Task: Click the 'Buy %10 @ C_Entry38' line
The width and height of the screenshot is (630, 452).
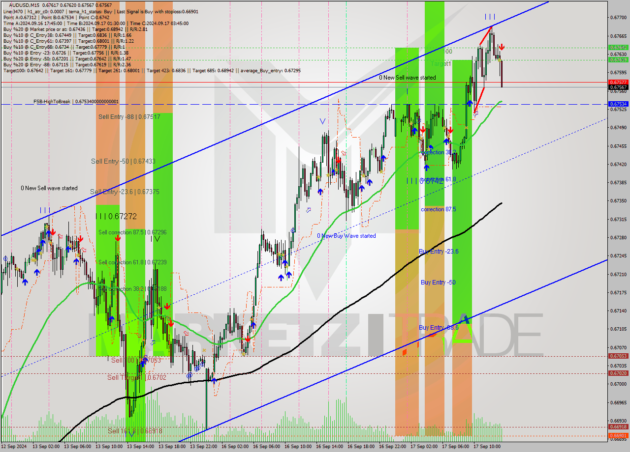Action: tap(67, 35)
